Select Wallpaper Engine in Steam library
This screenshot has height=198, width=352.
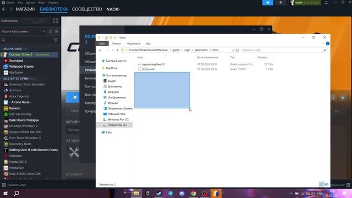[x=21, y=67]
